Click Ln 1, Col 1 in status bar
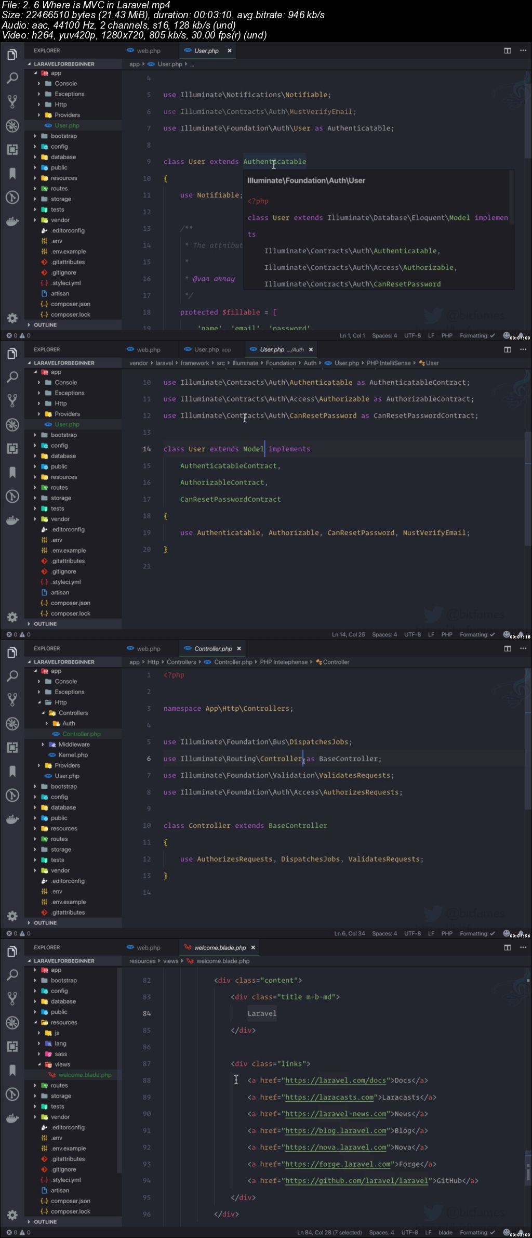Viewport: 532px width, 1238px height. pos(352,335)
